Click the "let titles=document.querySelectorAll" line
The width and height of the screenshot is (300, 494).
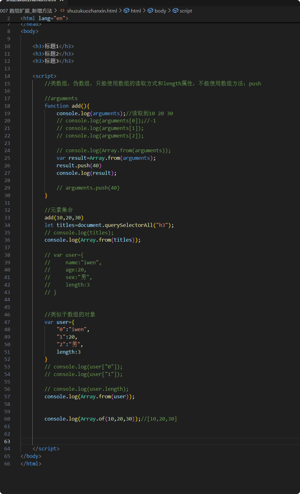[109, 225]
